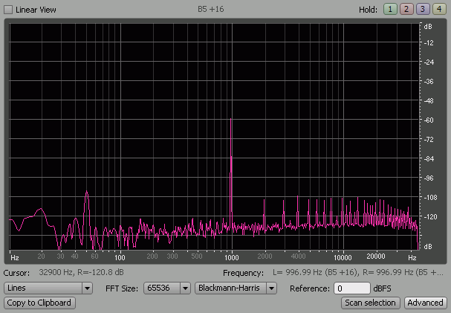Click the -12 label on the dB axis
The width and height of the screenshot is (451, 313).
pos(429,43)
